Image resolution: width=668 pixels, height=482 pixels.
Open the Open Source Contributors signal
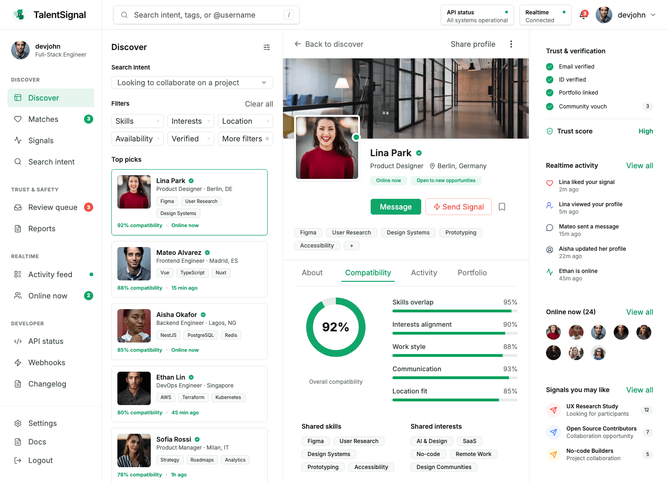(x=599, y=432)
